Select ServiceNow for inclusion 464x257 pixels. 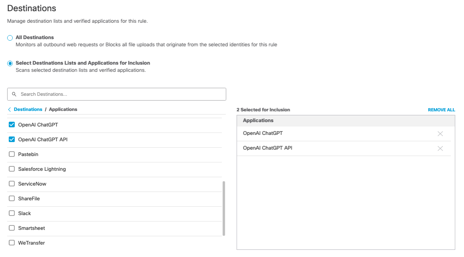(12, 183)
